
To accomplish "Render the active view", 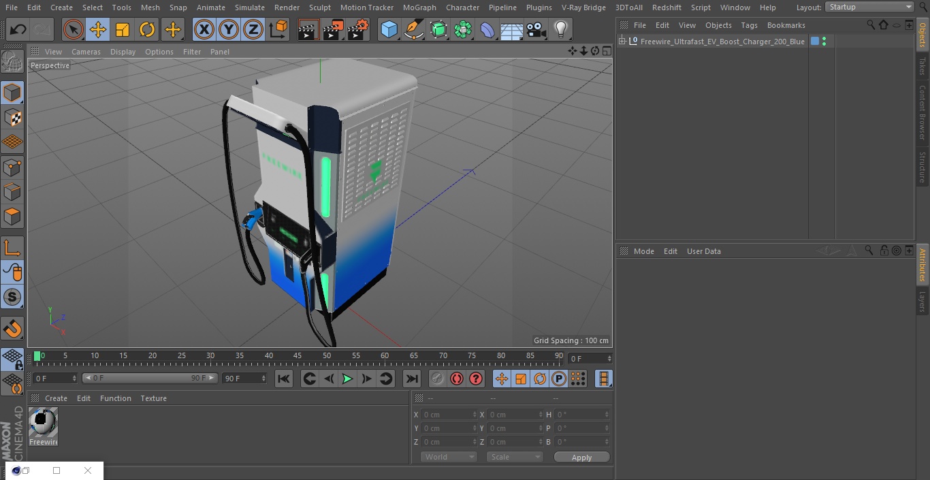I will 308,29.
